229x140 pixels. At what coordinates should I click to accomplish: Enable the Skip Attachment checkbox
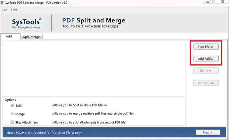12,122
